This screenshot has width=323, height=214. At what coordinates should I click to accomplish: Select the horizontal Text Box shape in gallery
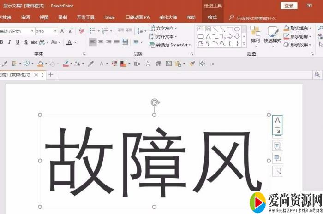200,29
